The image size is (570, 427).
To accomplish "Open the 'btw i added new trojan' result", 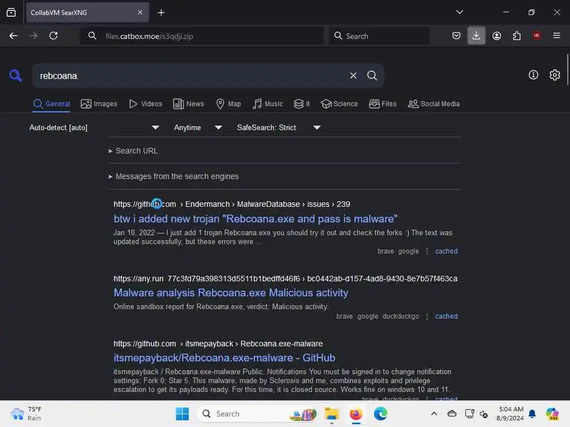I will [x=255, y=219].
